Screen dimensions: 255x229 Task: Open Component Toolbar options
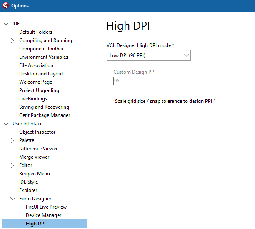[41, 49]
